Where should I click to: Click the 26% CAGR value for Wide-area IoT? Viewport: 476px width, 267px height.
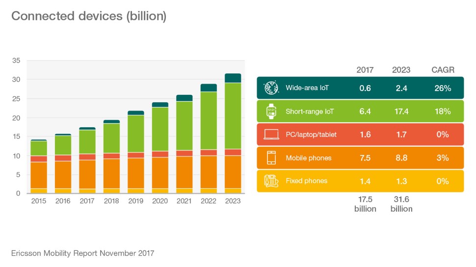point(442,89)
